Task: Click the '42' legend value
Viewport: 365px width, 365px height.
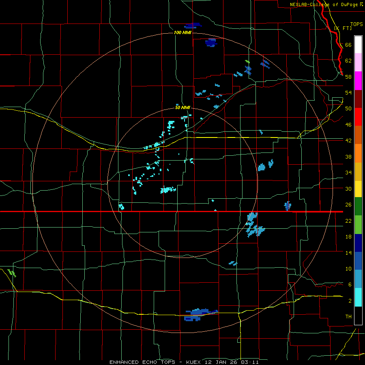Action: click(348, 141)
